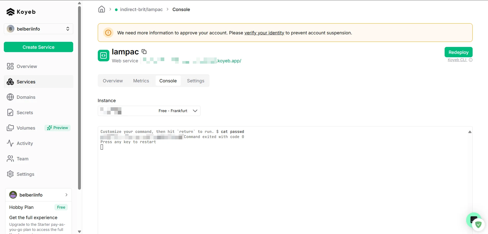Click the Koyeb logo

21,12
